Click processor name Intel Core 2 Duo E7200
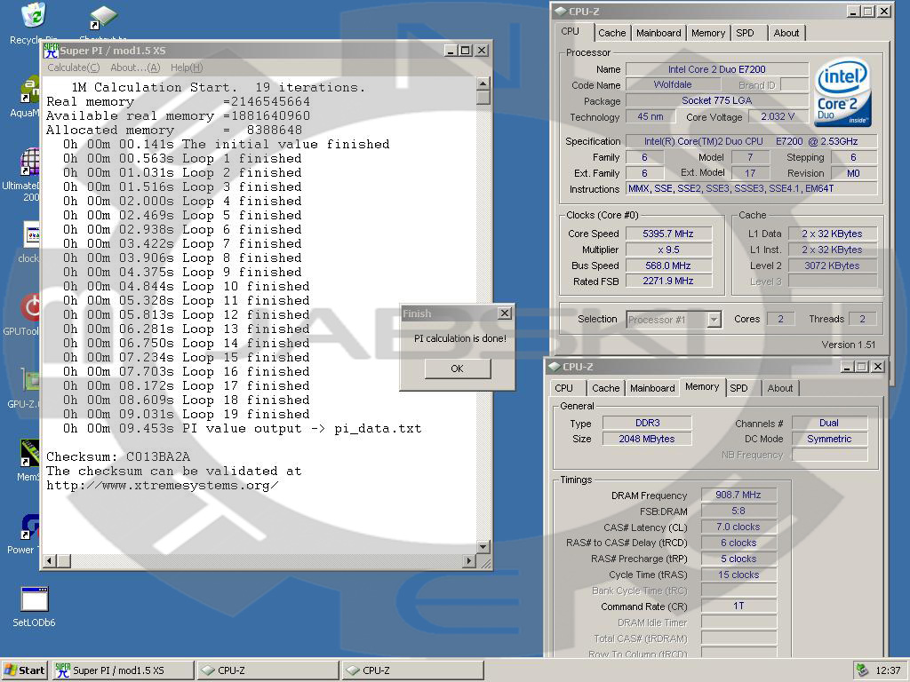The image size is (910, 682). (717, 69)
